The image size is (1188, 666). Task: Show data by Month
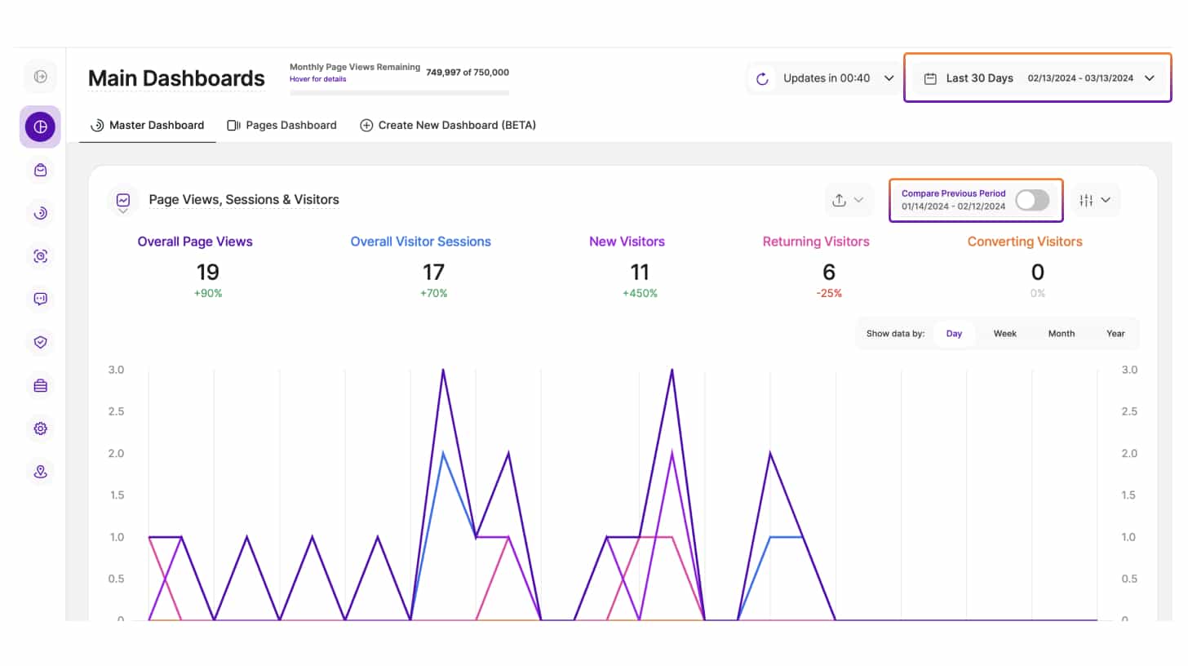(1061, 333)
